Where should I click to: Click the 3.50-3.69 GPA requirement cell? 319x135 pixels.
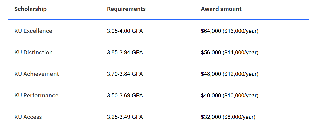(125, 96)
